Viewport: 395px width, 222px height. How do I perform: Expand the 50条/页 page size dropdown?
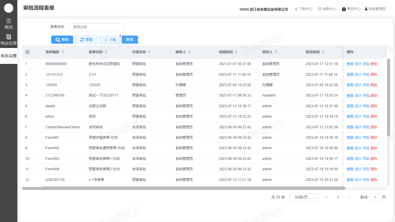click(304, 197)
